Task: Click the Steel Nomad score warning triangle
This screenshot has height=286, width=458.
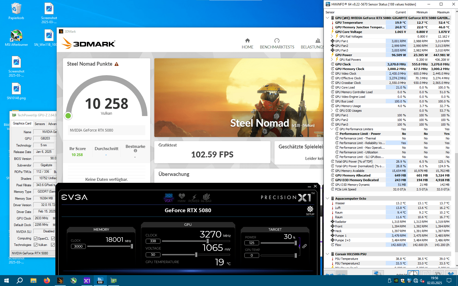Action: 117,64
